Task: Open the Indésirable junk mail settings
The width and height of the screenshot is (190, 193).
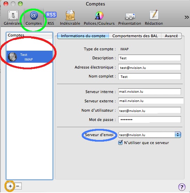Action: click(x=70, y=18)
